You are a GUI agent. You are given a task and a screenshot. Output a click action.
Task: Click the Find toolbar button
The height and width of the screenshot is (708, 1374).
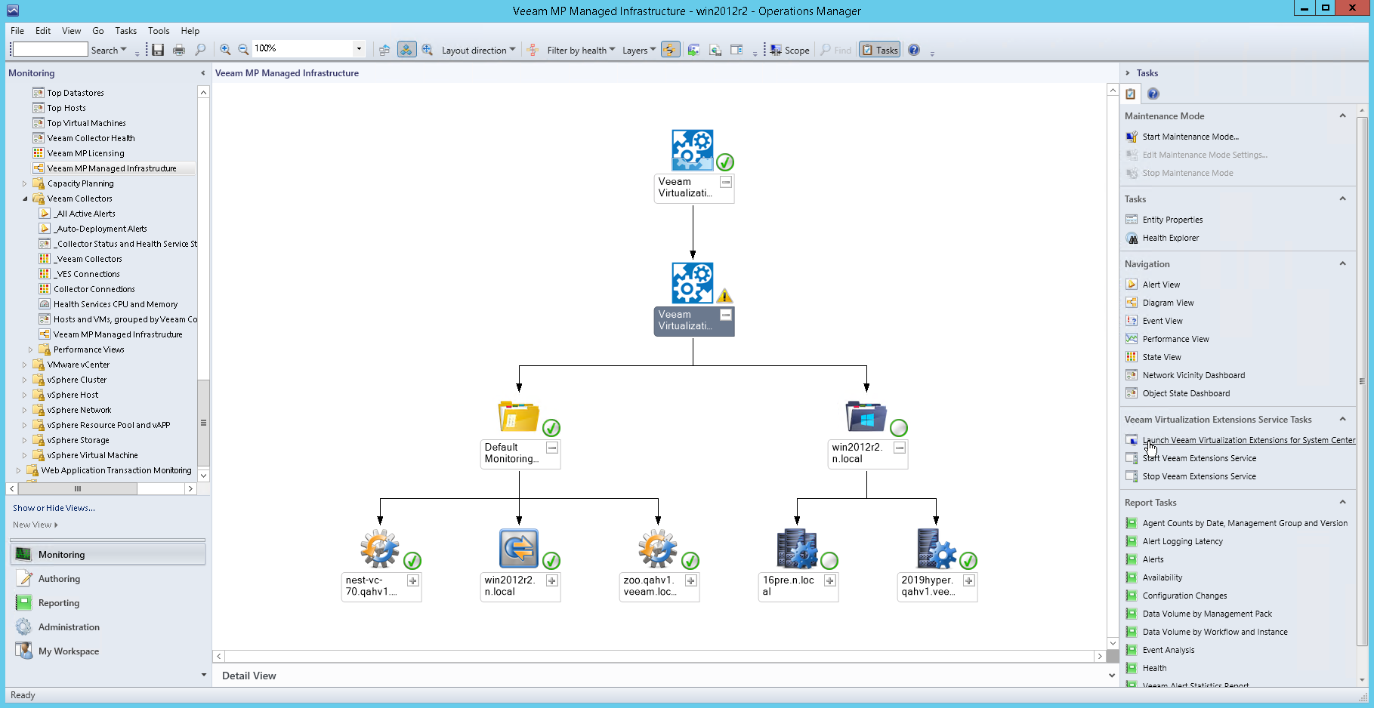click(x=836, y=50)
